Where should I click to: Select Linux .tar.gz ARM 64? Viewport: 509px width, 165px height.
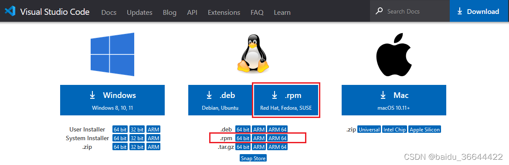(278, 147)
